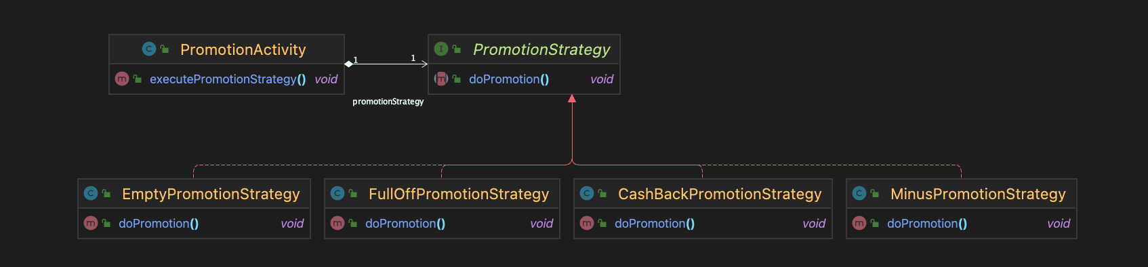This screenshot has width=1148, height=267.
Task: Click the class icon of FullOffPromotionStrategy
Action: [x=337, y=193]
